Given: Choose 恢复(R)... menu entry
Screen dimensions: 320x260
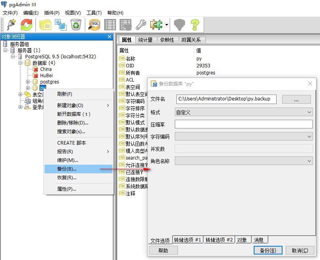Looking at the screenshot, I should click(x=79, y=178).
